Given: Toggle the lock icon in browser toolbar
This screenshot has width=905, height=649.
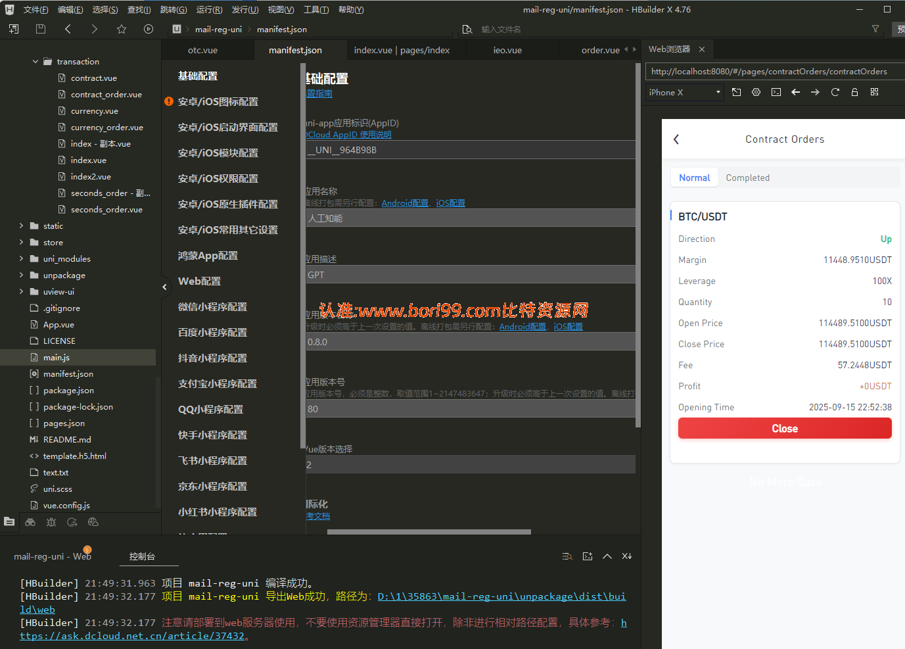Looking at the screenshot, I should pyautogui.click(x=855, y=92).
